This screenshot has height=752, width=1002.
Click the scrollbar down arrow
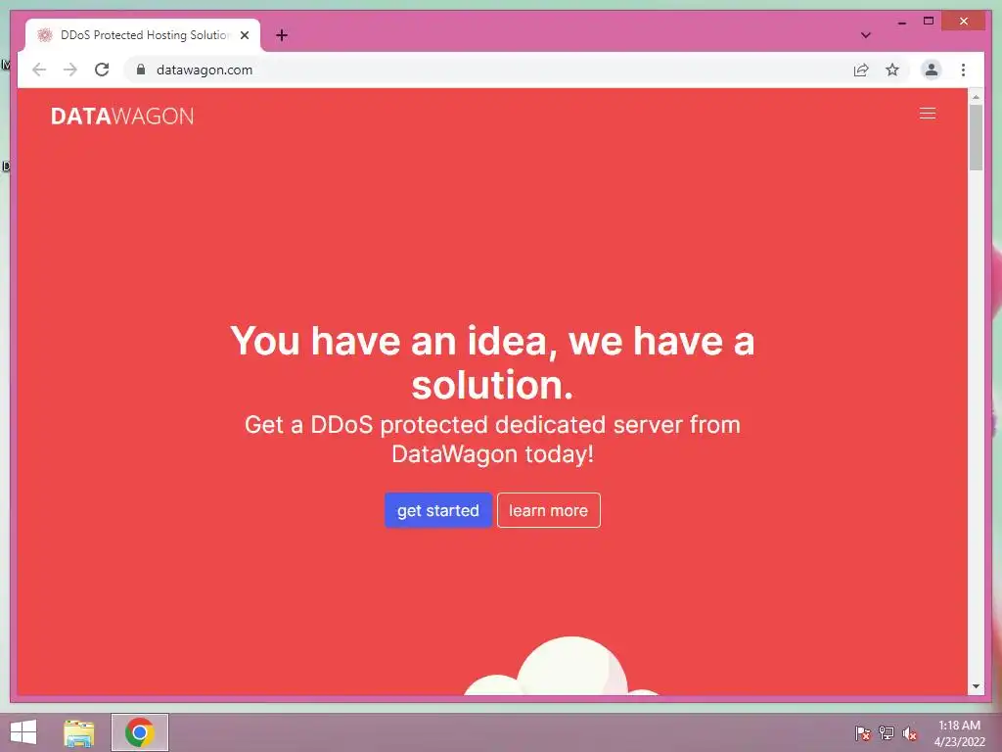coord(976,686)
